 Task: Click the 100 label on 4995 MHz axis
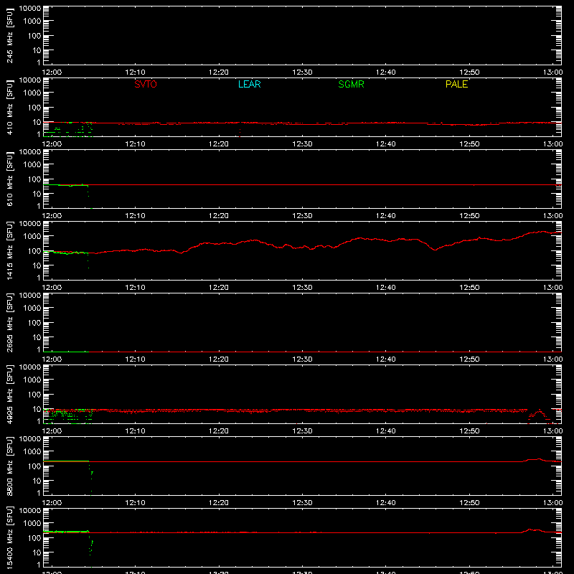(x=34, y=395)
